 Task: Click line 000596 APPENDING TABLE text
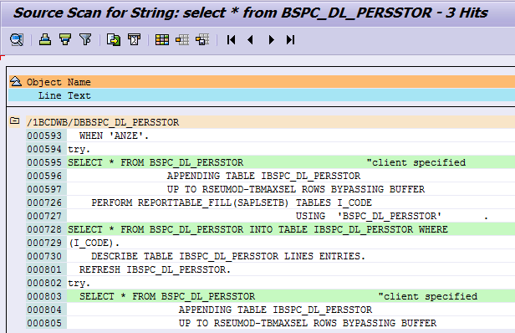pos(263,176)
